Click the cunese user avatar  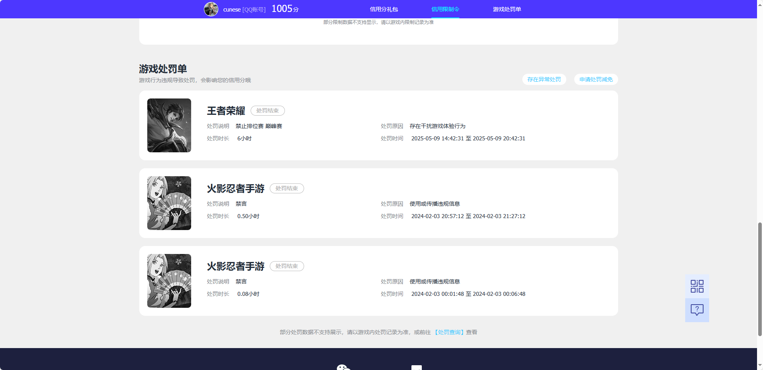click(211, 9)
